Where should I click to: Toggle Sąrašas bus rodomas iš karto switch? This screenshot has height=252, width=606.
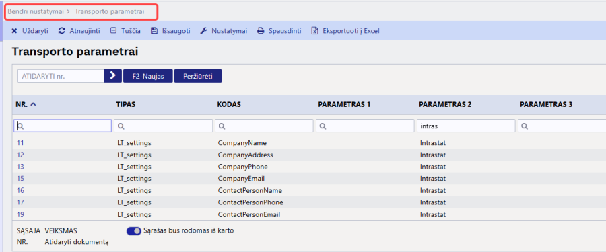coord(134,230)
